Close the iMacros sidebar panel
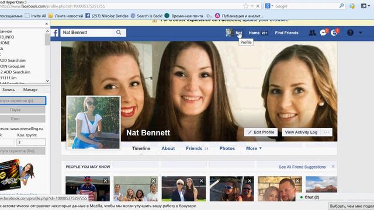The width and height of the screenshot is (374, 210). click(47, 24)
